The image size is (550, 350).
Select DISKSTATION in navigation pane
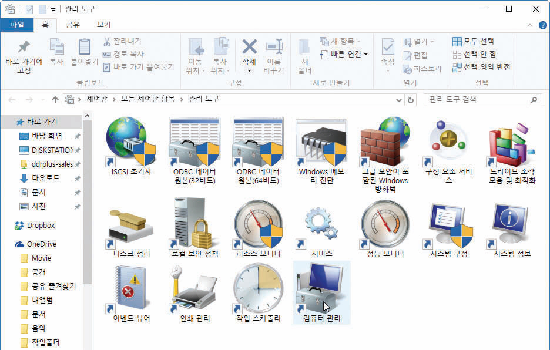46,150
